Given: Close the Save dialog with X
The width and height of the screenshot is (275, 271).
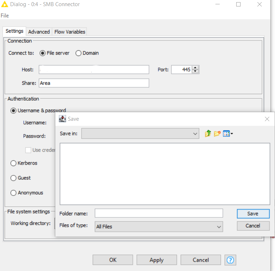Looking at the screenshot, I should click(267, 119).
